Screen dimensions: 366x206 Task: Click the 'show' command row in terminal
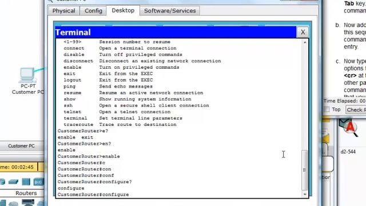tap(127, 99)
